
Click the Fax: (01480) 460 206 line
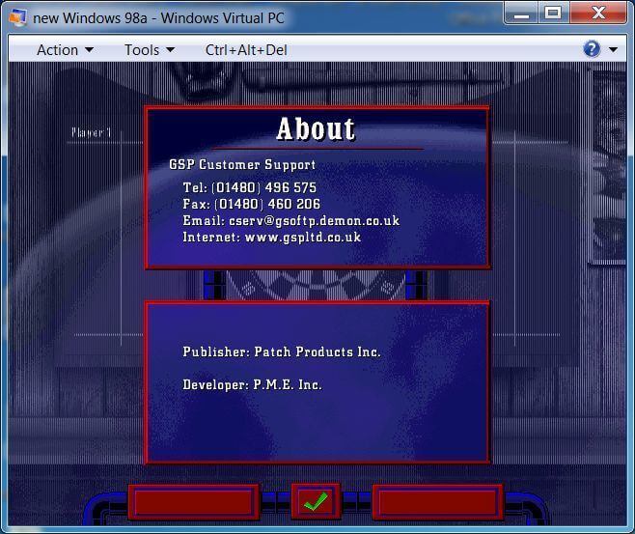pyautogui.click(x=252, y=204)
